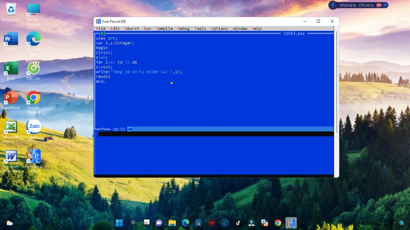
Task: Maximize the Free Pascal IDE window
Action: coord(318,22)
